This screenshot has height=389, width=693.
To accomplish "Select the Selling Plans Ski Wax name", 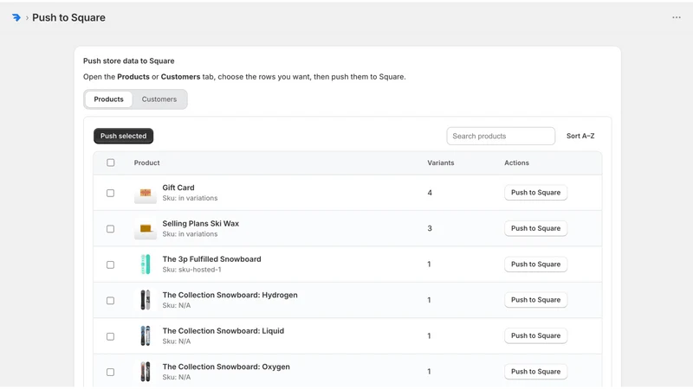I will [201, 223].
